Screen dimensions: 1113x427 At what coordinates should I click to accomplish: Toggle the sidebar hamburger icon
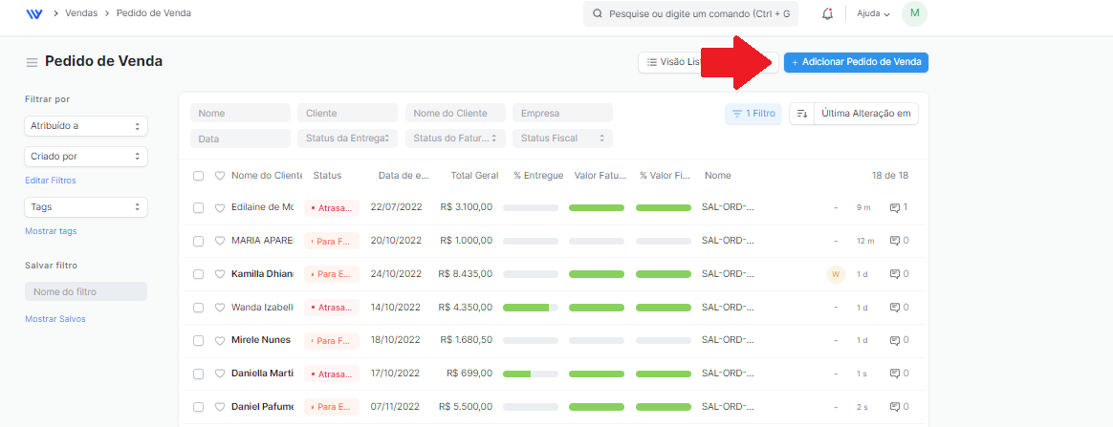click(32, 62)
